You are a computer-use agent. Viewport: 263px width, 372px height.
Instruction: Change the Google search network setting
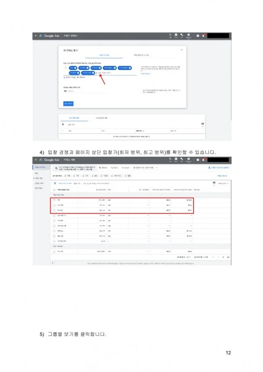coord(126,168)
